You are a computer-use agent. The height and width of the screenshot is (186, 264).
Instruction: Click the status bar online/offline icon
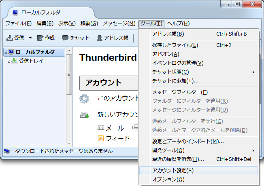[x=7, y=151]
